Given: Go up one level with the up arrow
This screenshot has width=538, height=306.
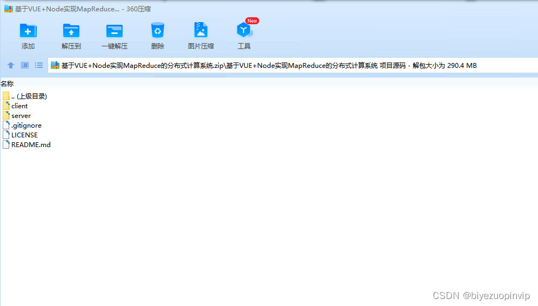Looking at the screenshot, I should pos(11,65).
